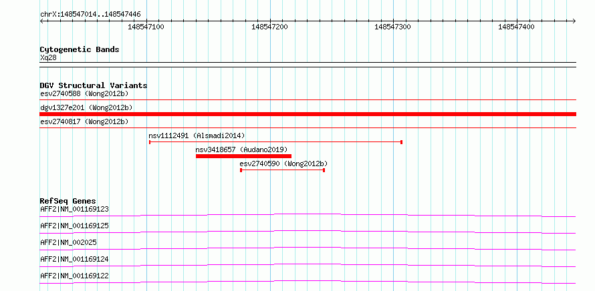Click the esv2740590 red range line

click(282, 170)
